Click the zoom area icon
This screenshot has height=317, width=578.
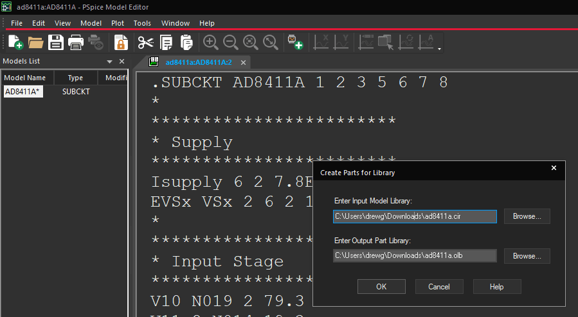click(x=251, y=42)
